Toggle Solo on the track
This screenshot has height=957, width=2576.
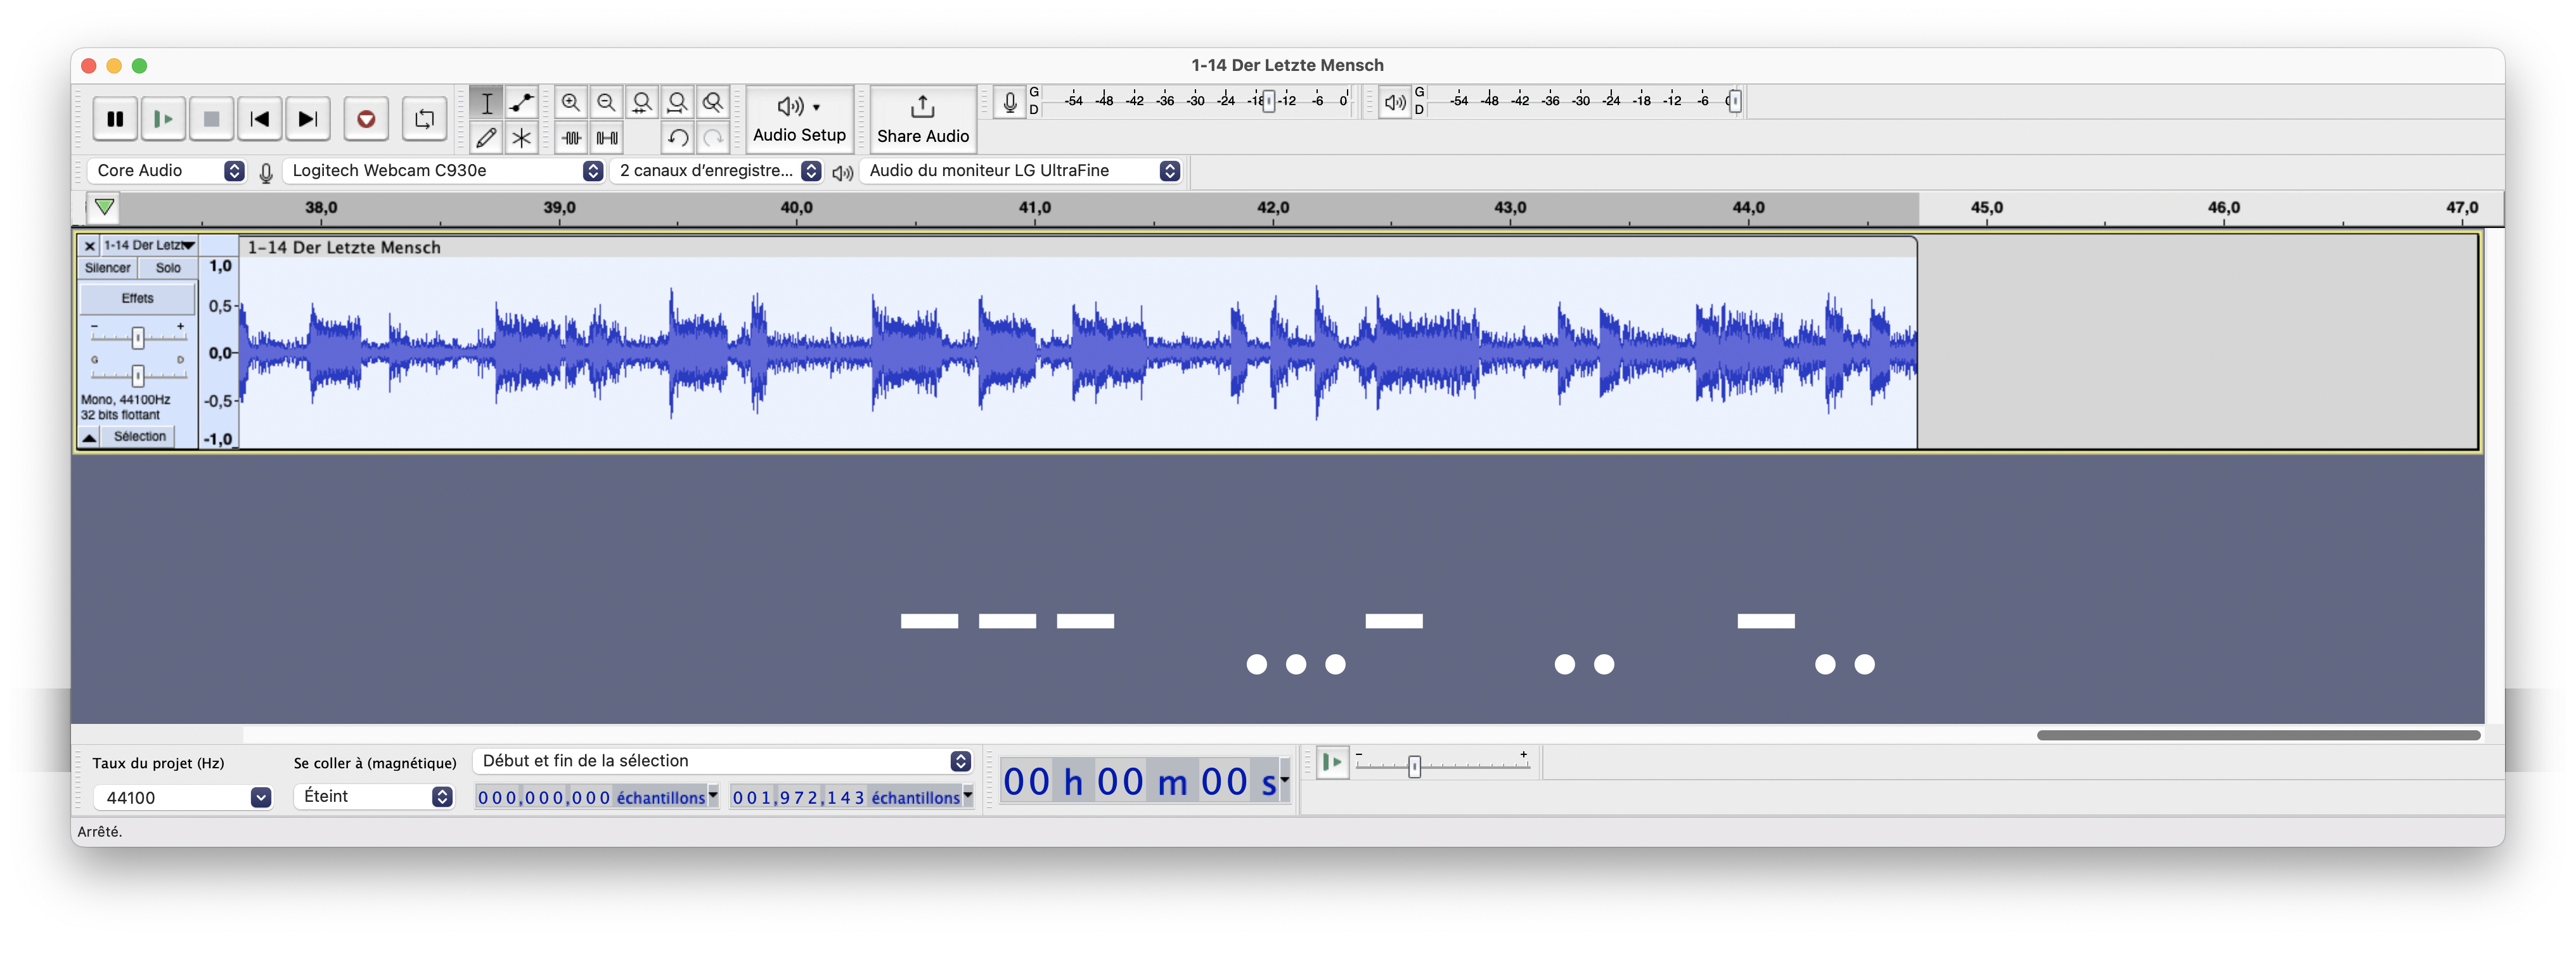(x=168, y=268)
